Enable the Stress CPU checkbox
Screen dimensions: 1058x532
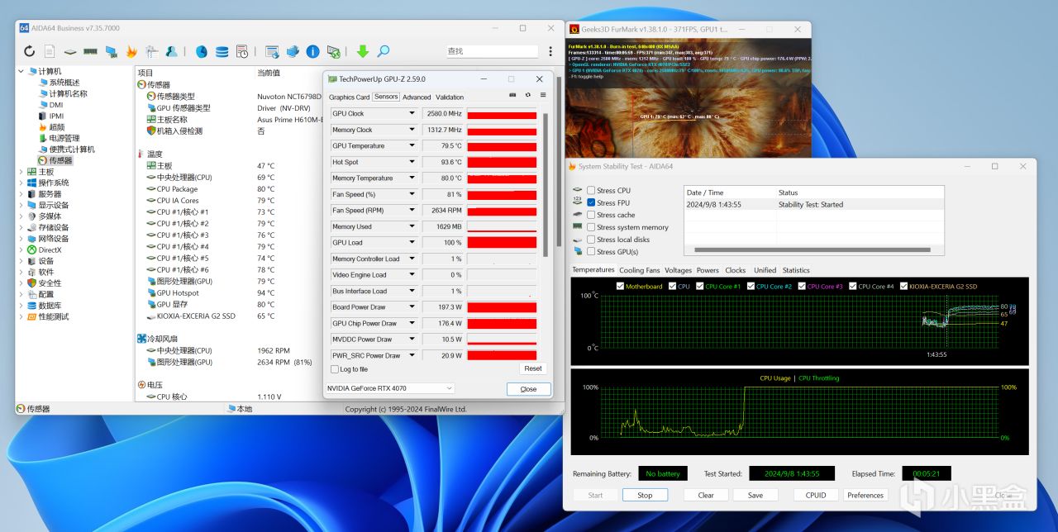pos(591,191)
